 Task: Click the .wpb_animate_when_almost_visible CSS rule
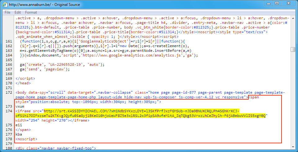pos(68,37)
